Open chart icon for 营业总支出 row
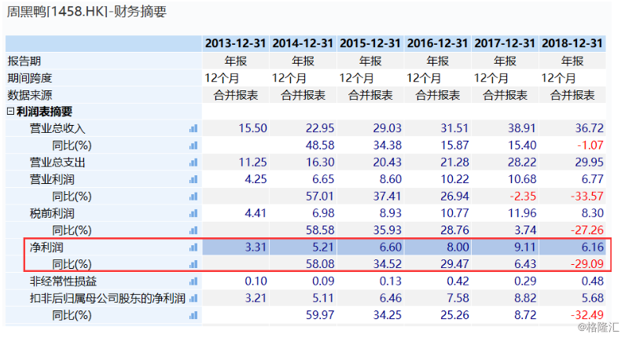 [193, 162]
